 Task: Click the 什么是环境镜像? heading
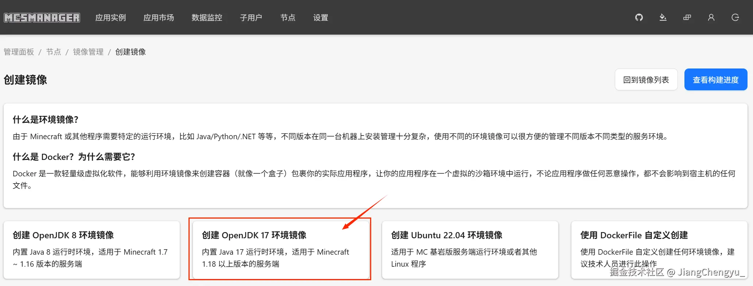[46, 120]
